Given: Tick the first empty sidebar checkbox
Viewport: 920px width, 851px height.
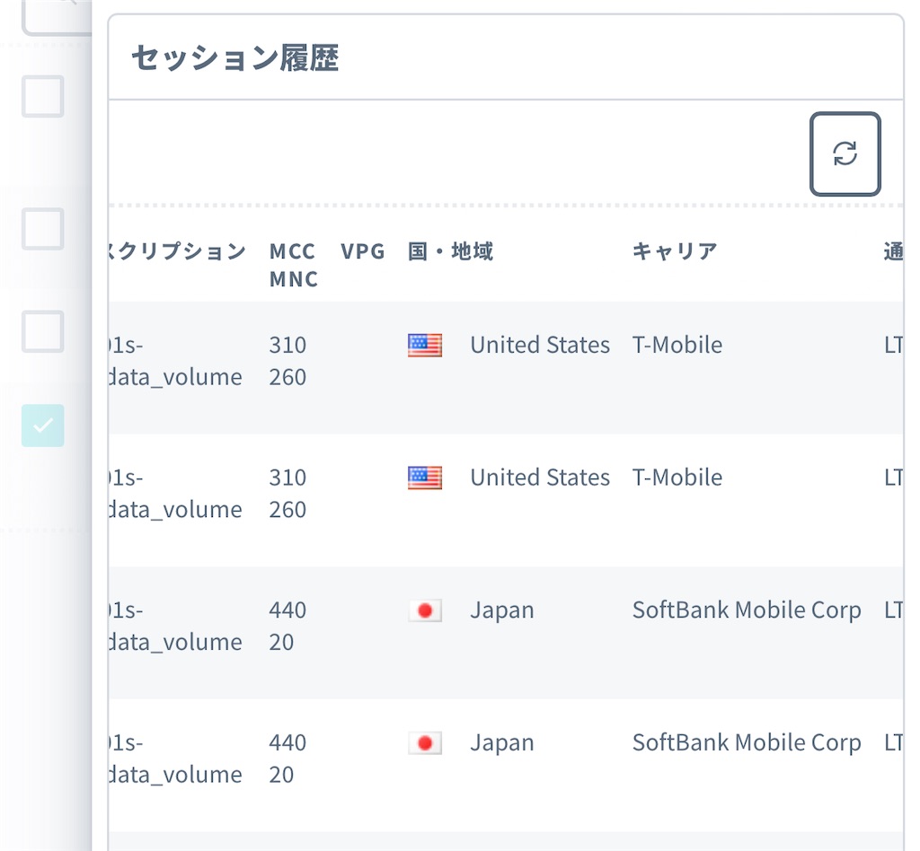Looking at the screenshot, I should [43, 96].
